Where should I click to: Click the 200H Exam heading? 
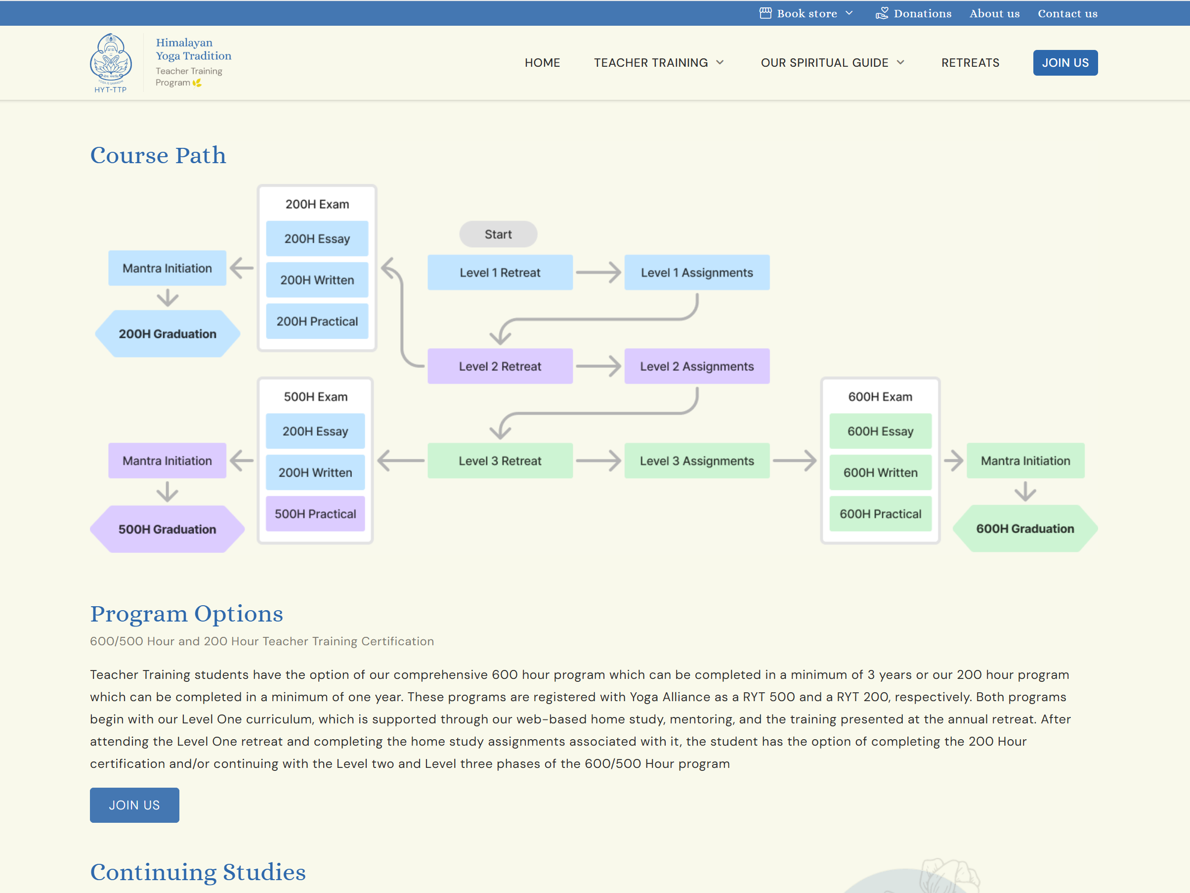click(x=317, y=204)
